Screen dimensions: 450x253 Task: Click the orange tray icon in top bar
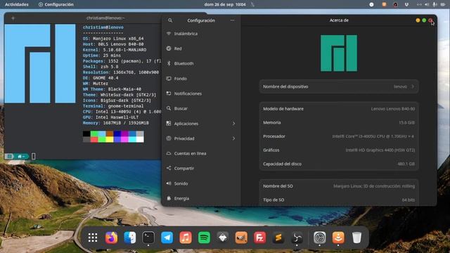point(384,4)
